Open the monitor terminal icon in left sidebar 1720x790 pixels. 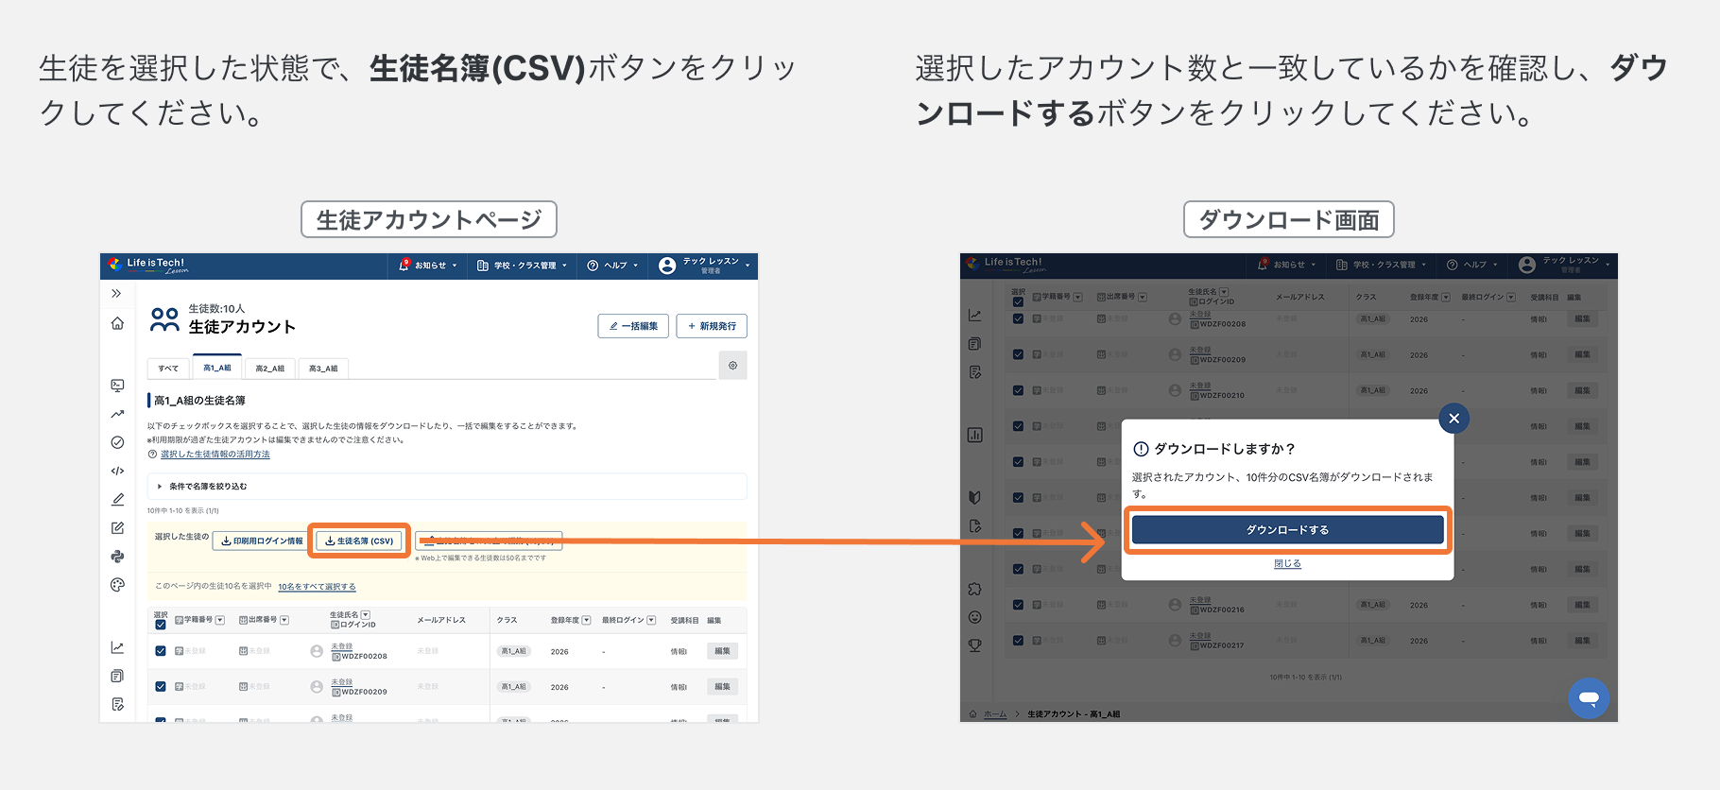click(117, 386)
